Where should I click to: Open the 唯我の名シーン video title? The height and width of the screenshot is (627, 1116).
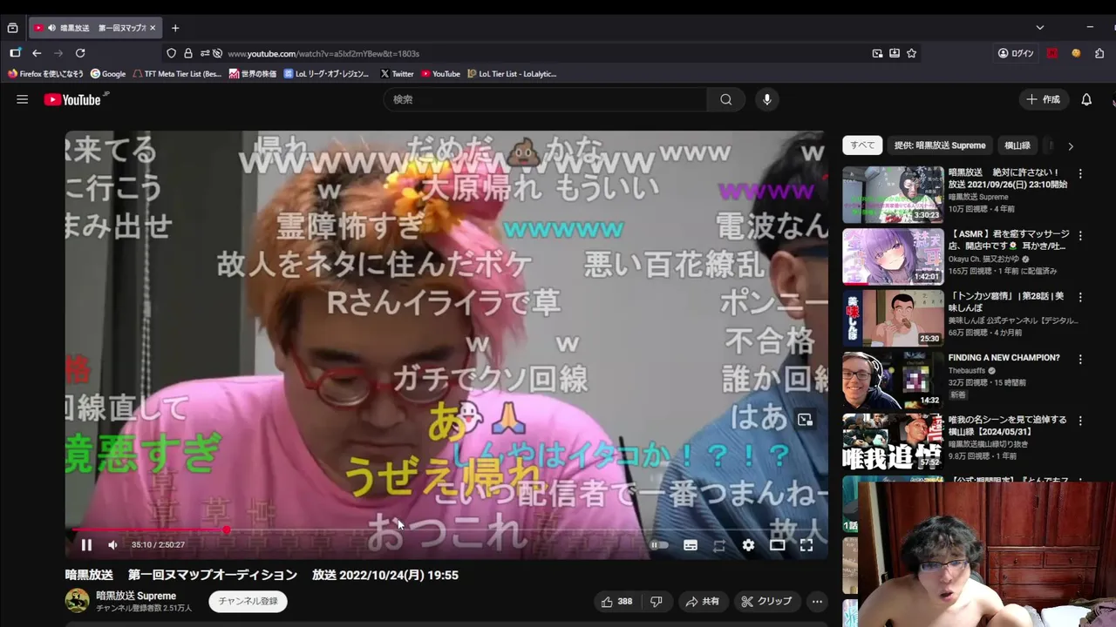coord(1008,425)
